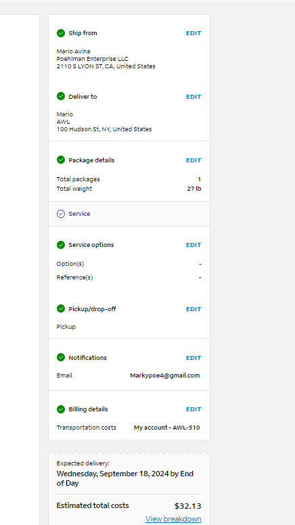The width and height of the screenshot is (295, 525).
Task: Edit the Deliver to address
Action: (194, 97)
